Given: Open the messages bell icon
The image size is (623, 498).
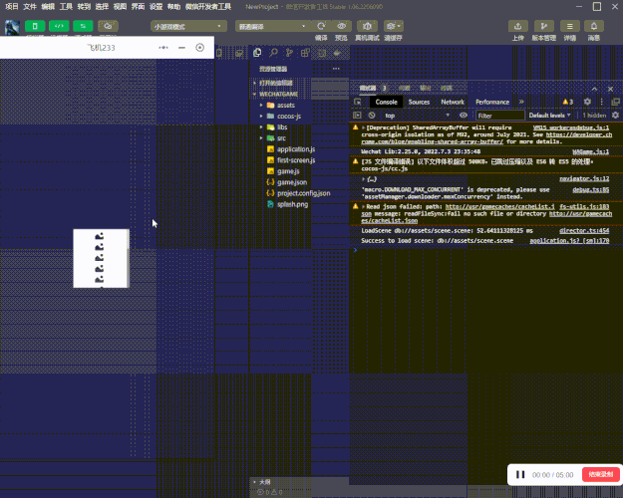Looking at the screenshot, I should (x=594, y=26).
